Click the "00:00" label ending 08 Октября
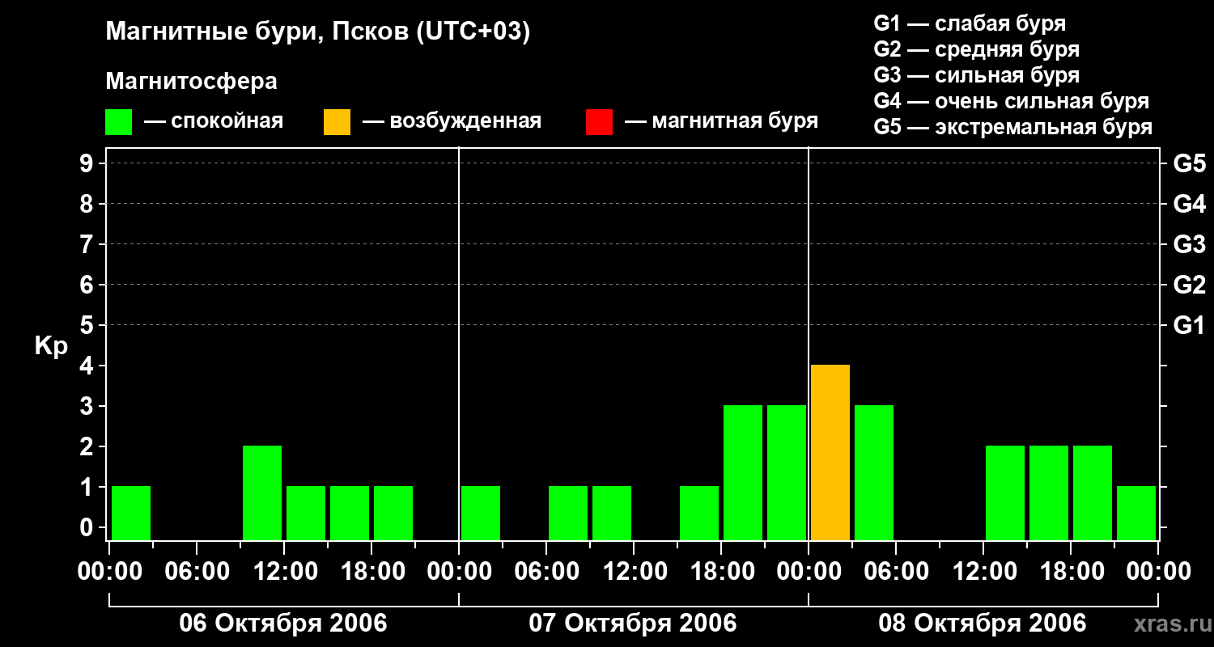The height and width of the screenshot is (647, 1214). (x=1158, y=572)
